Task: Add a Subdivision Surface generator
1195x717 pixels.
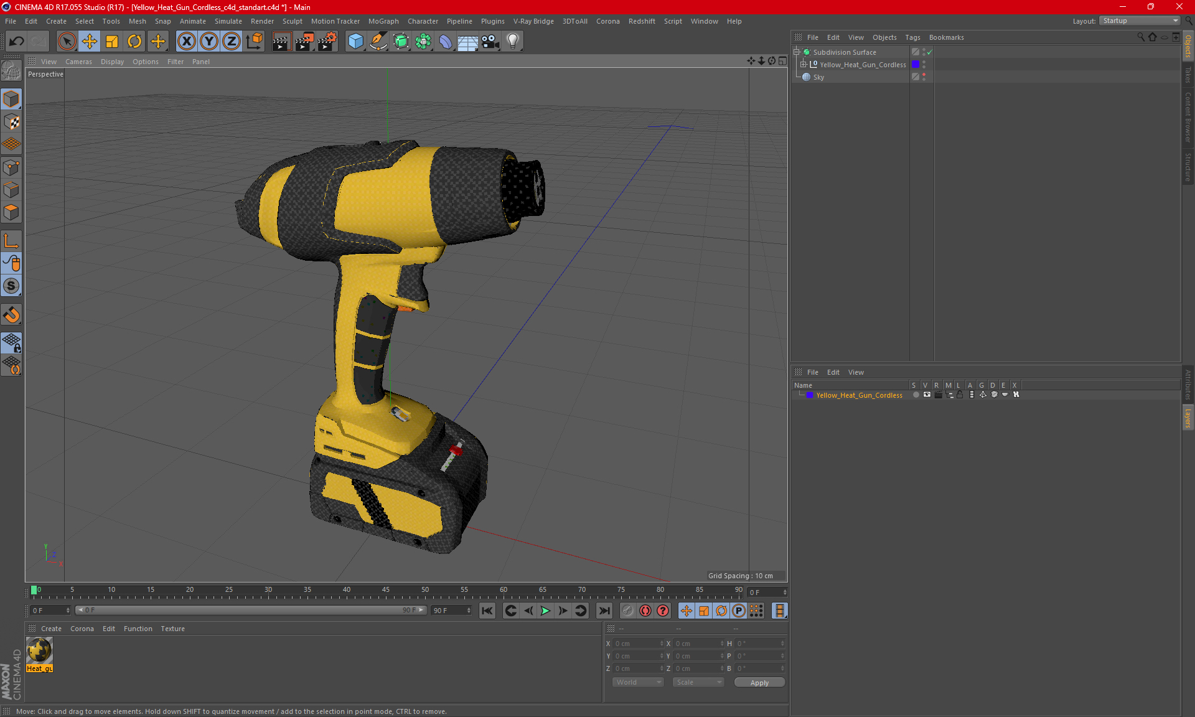Action: 401,41
